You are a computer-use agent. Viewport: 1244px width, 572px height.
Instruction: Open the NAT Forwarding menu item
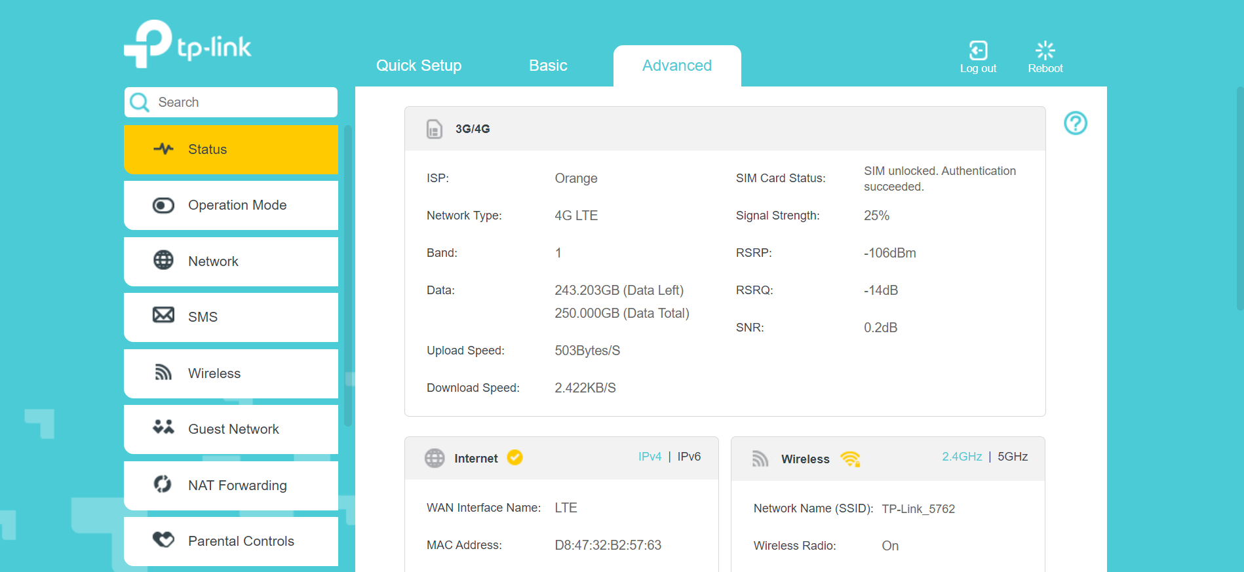click(231, 486)
